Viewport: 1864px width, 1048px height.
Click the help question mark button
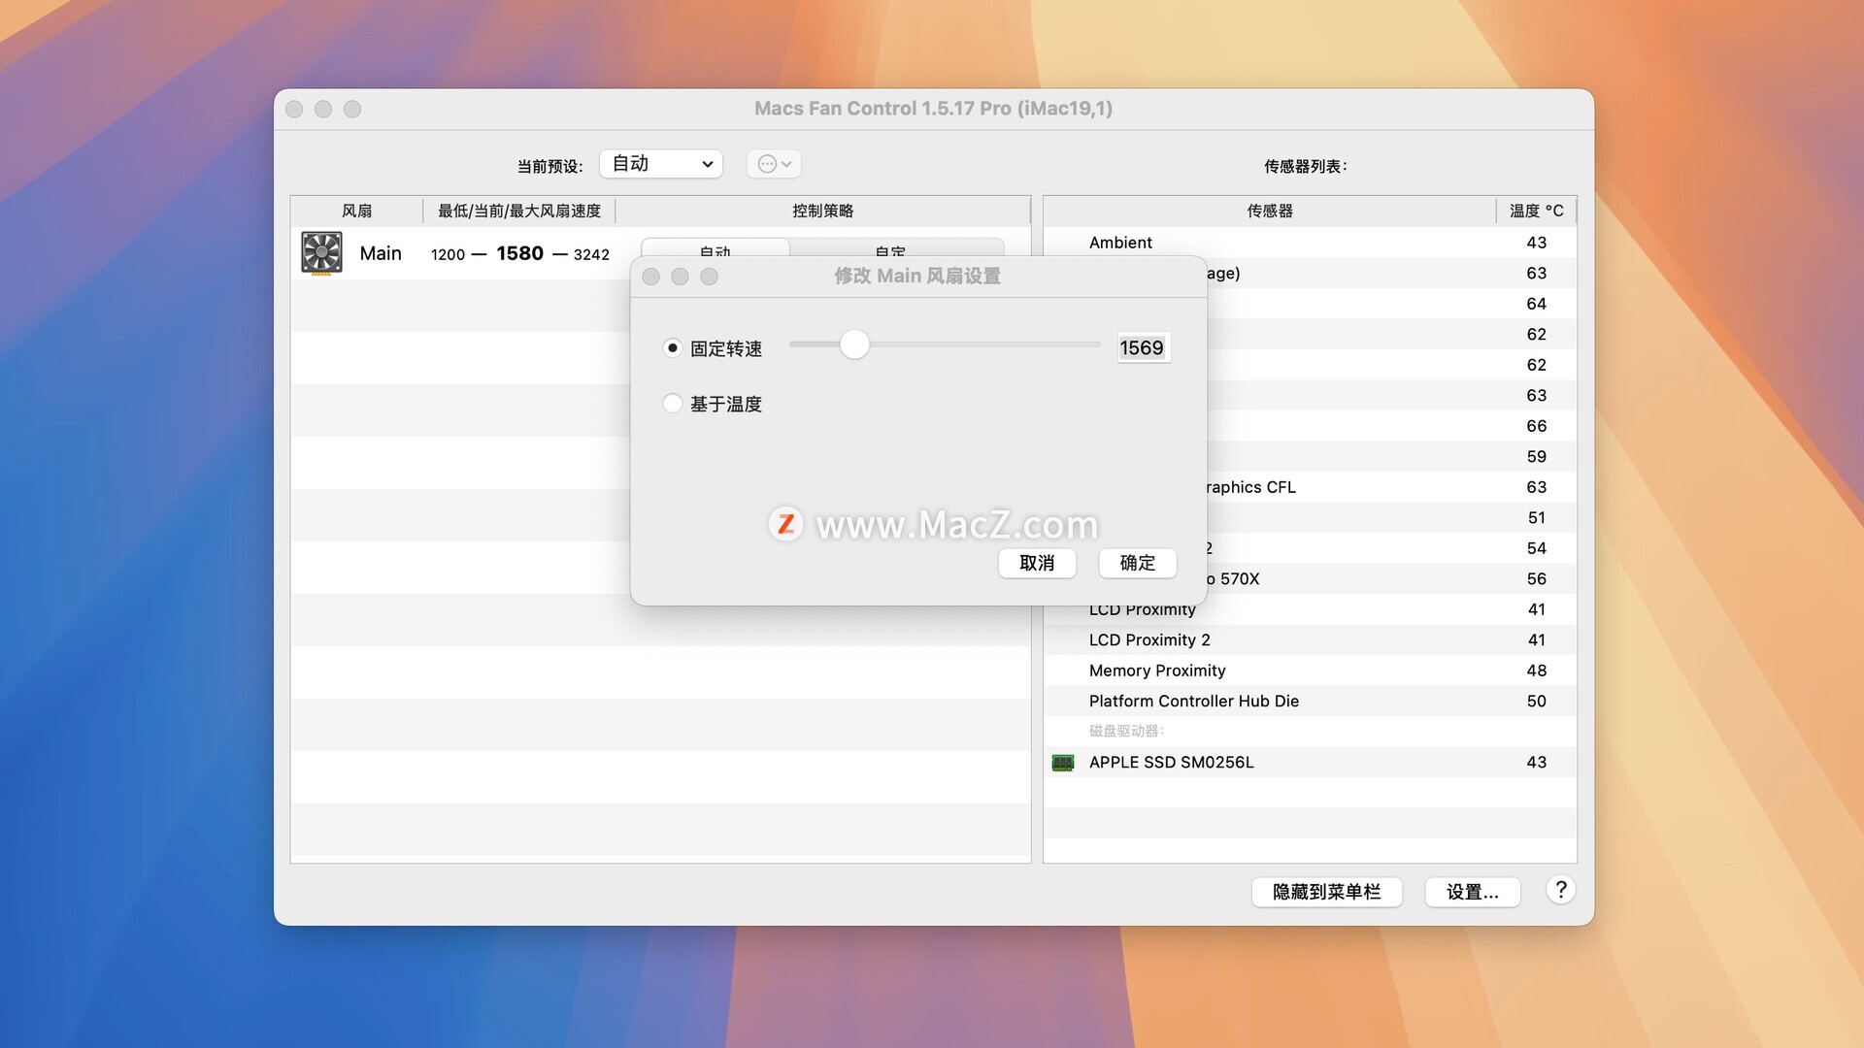click(x=1560, y=890)
